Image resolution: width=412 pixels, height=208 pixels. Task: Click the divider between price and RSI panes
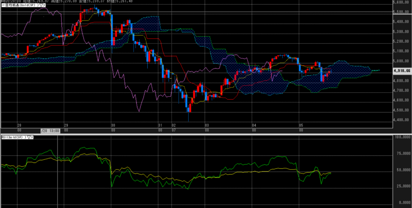point(201,134)
